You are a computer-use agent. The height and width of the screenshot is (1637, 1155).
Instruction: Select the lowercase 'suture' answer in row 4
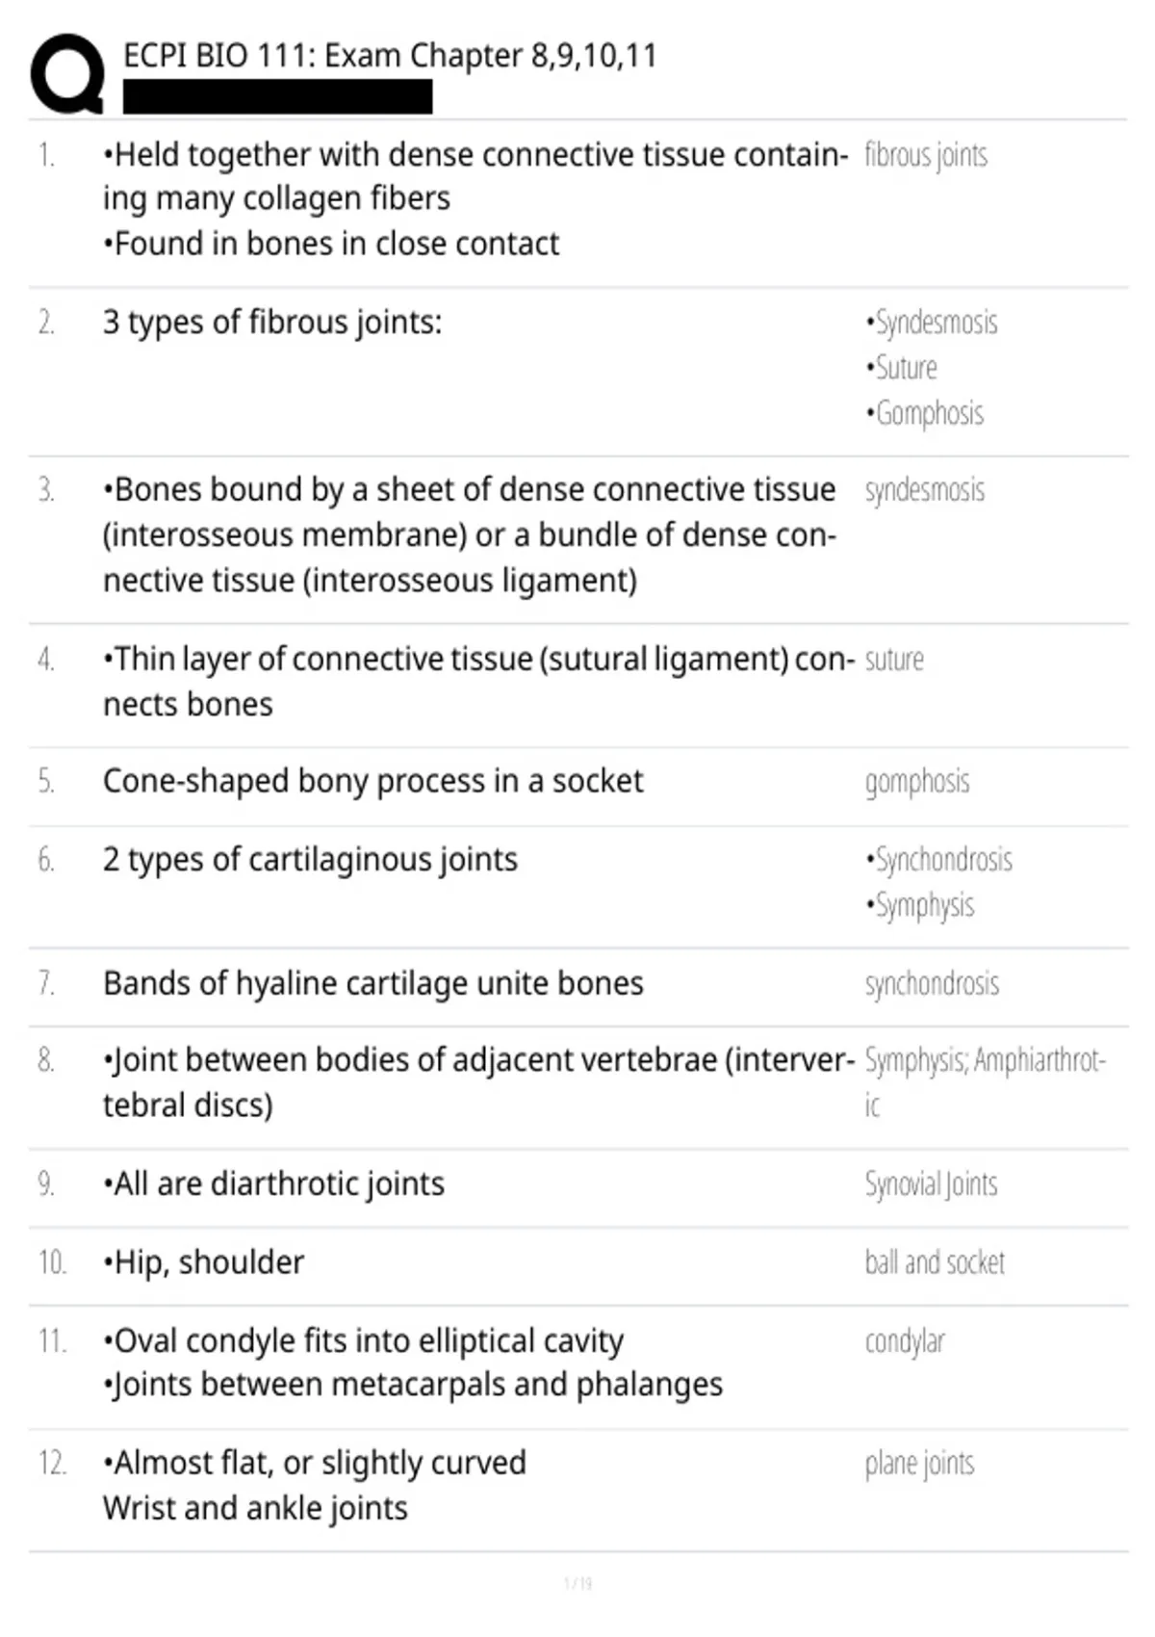(894, 660)
